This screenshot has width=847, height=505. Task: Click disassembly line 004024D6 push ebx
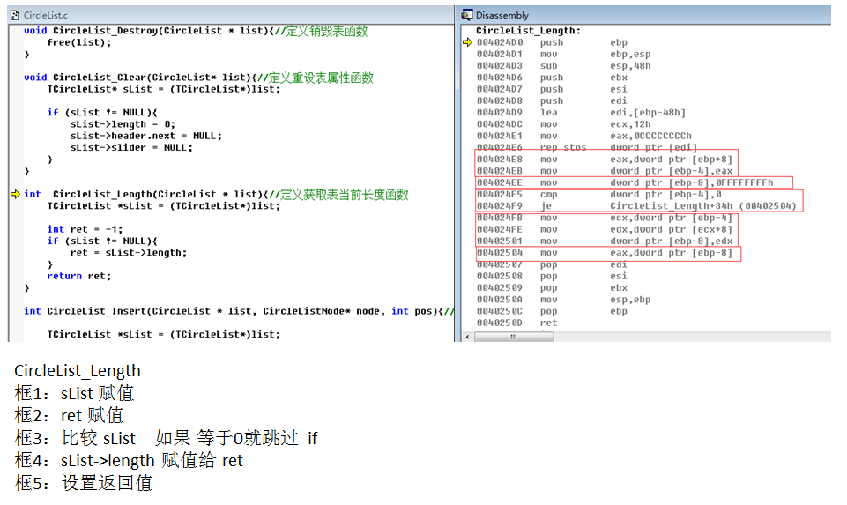click(552, 78)
